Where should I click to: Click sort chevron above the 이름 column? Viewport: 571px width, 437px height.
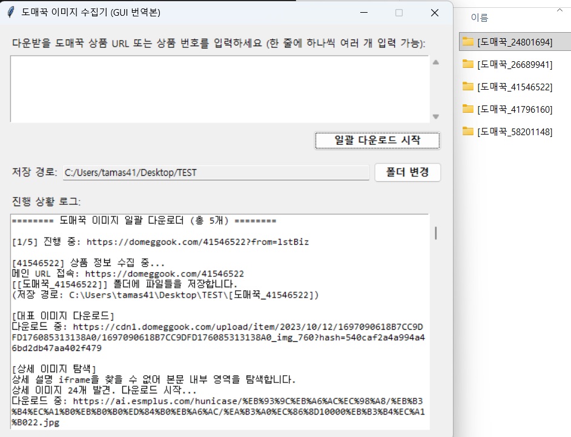(x=559, y=10)
